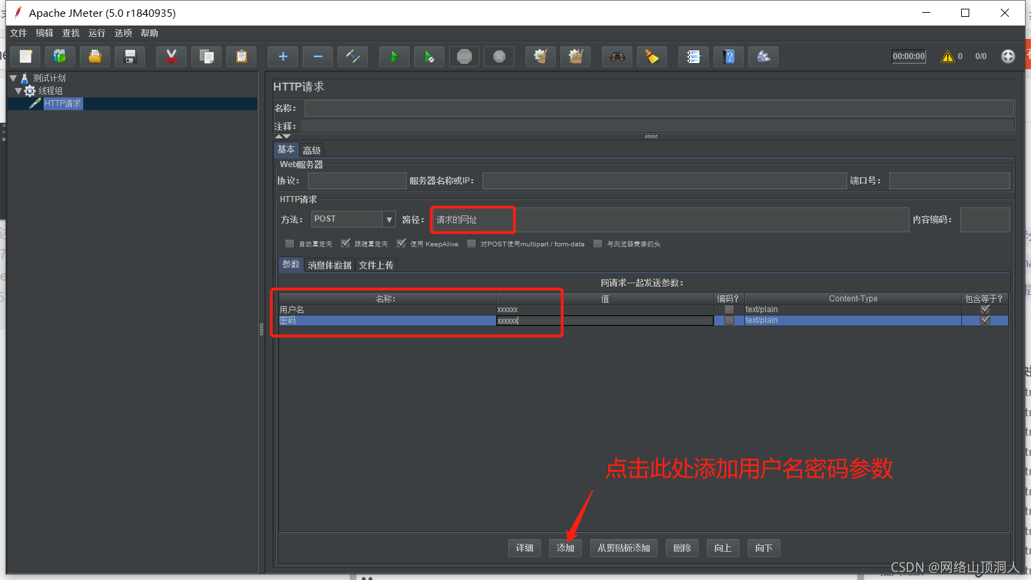Open the 帮助 menu

click(x=149, y=33)
